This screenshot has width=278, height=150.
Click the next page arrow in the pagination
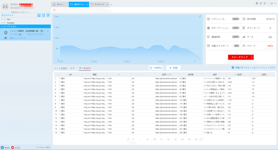[x=201, y=139]
